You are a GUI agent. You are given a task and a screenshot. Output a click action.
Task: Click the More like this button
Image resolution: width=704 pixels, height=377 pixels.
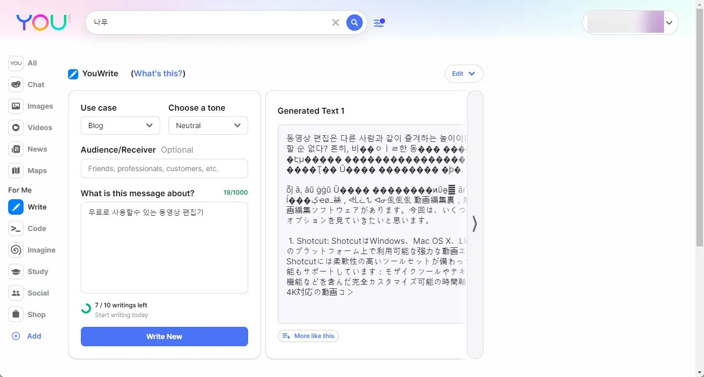pyautogui.click(x=308, y=336)
